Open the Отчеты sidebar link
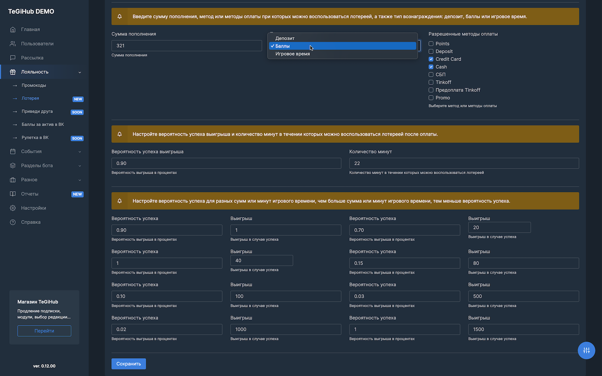Screen dimensions: 602x376 30,194
